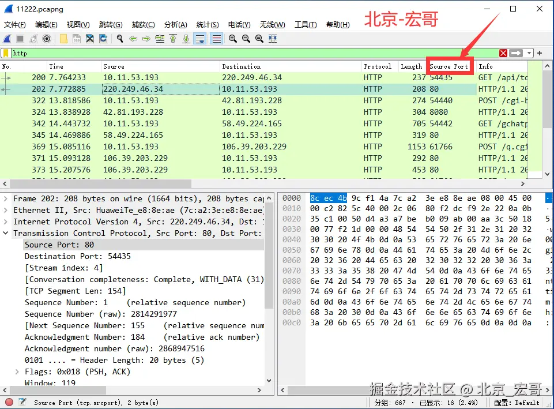Zoom out packet text
The height and width of the screenshot is (409, 554).
point(246,39)
